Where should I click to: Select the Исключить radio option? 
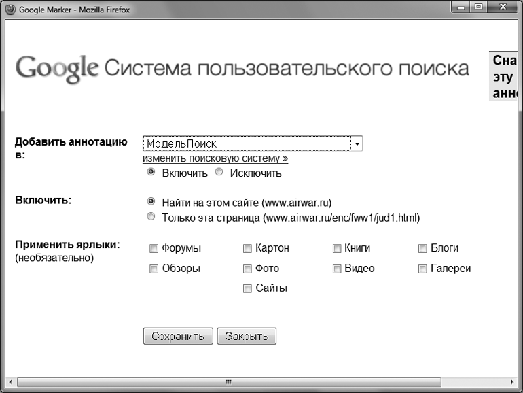[219, 173]
